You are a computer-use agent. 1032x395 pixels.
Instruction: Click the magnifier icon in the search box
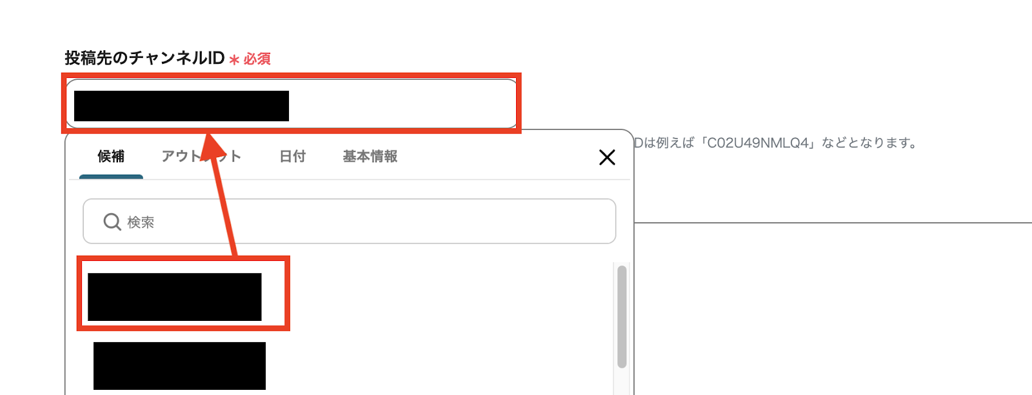click(x=112, y=222)
